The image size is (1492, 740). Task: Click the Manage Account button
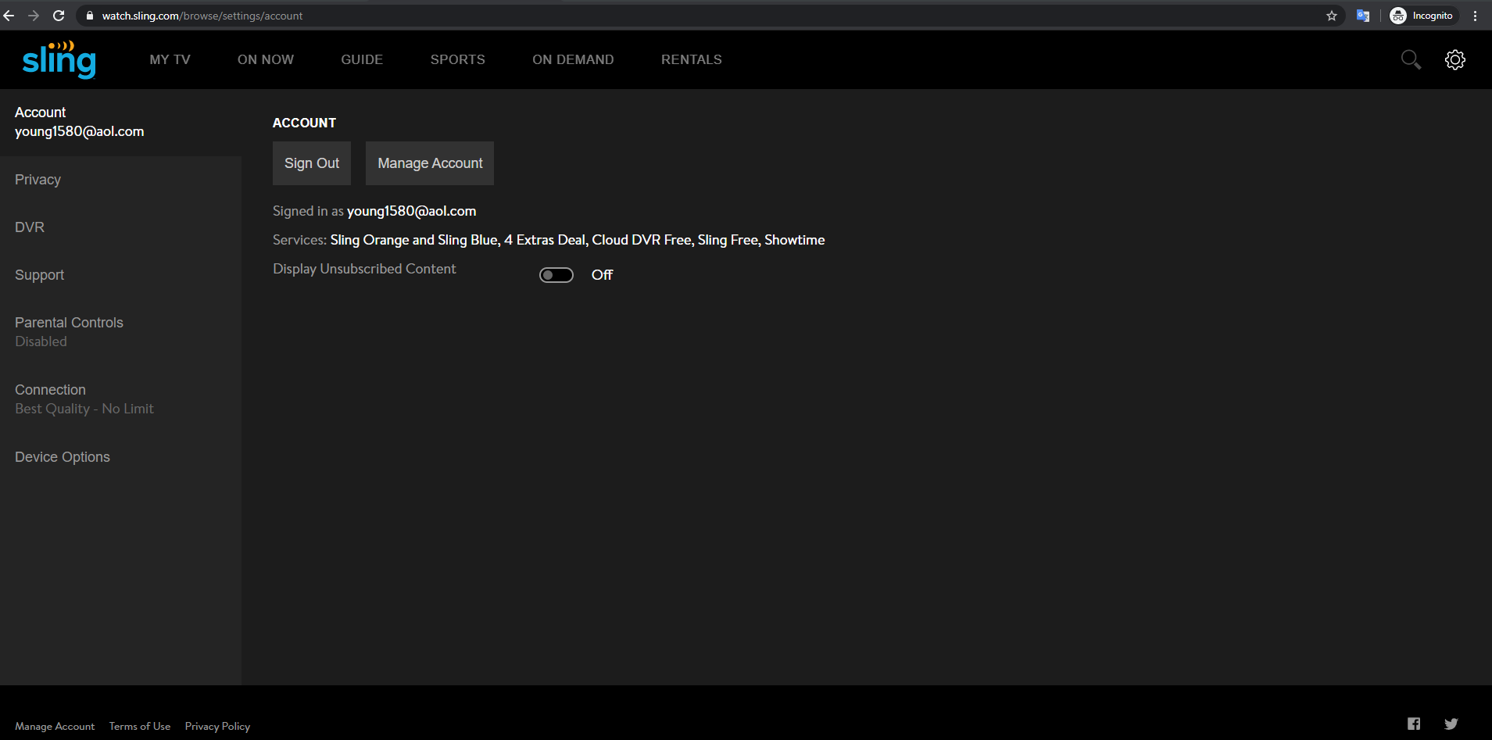(430, 163)
